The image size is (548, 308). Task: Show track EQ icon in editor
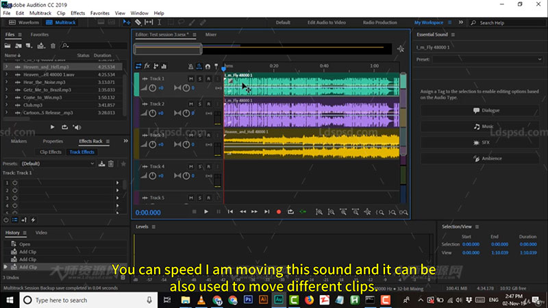[164, 66]
